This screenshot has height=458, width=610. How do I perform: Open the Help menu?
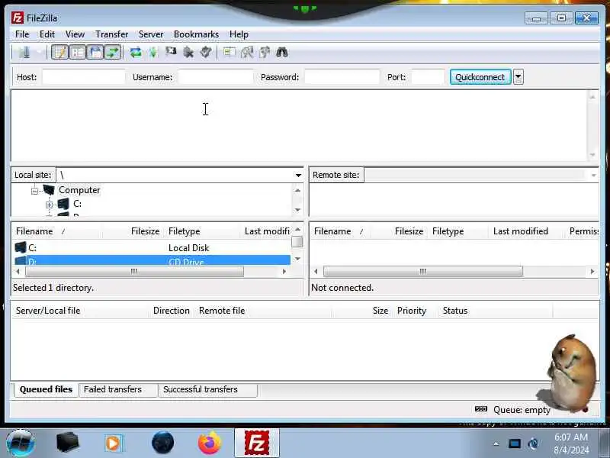(239, 34)
